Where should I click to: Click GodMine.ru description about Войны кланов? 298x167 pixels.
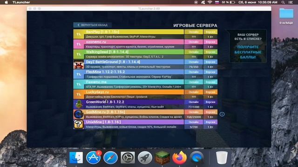(x=134, y=117)
